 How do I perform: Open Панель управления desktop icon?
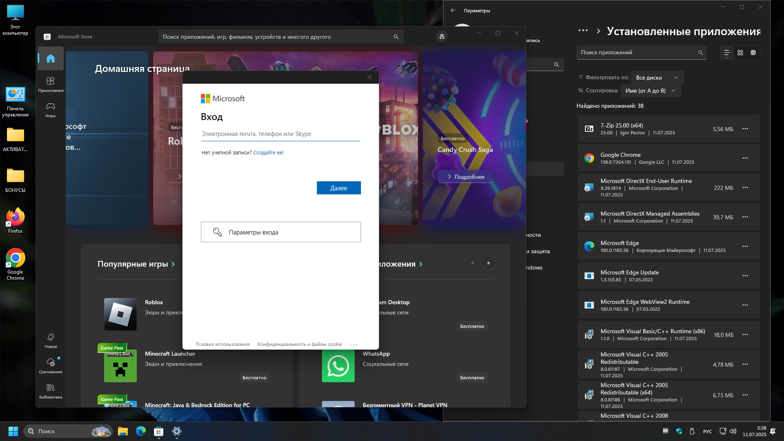point(16,102)
